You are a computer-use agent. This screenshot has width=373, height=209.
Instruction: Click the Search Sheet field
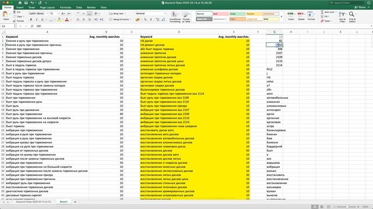click(346, 2)
